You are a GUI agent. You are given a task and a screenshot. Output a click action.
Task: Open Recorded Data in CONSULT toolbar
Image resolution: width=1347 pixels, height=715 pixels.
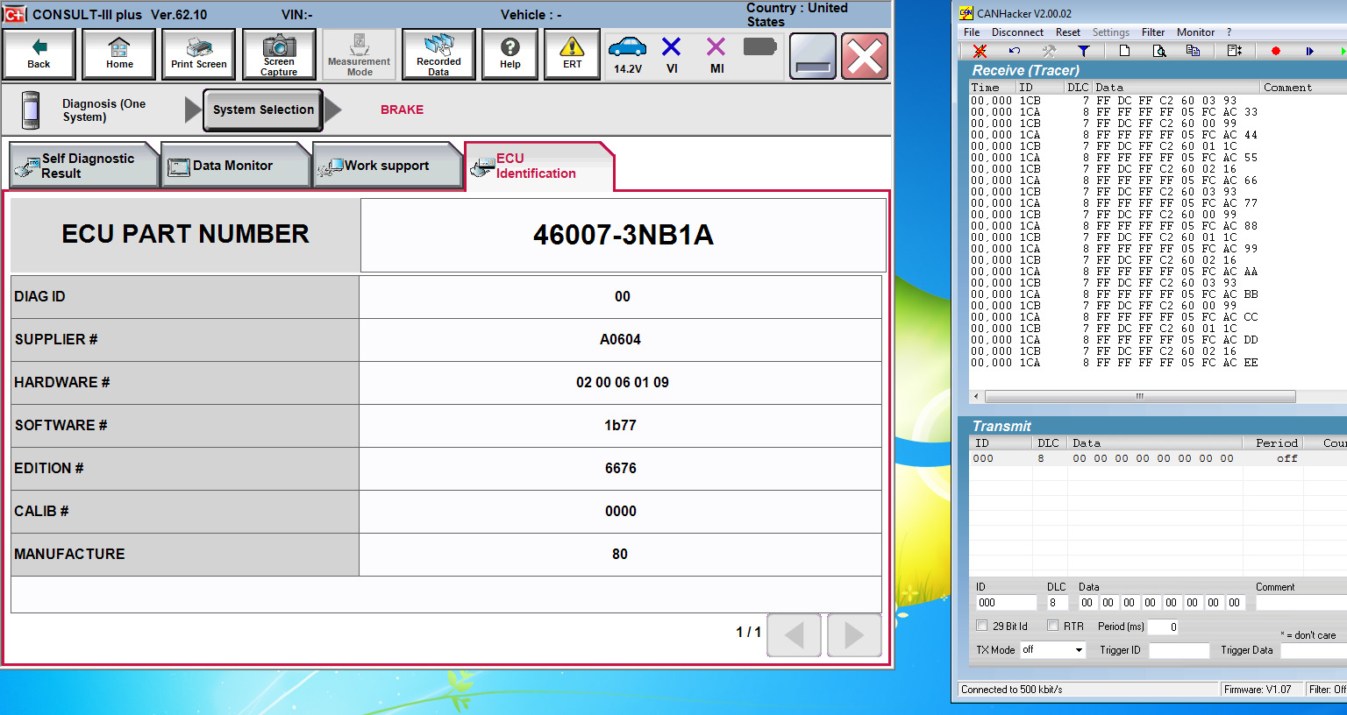(438, 54)
